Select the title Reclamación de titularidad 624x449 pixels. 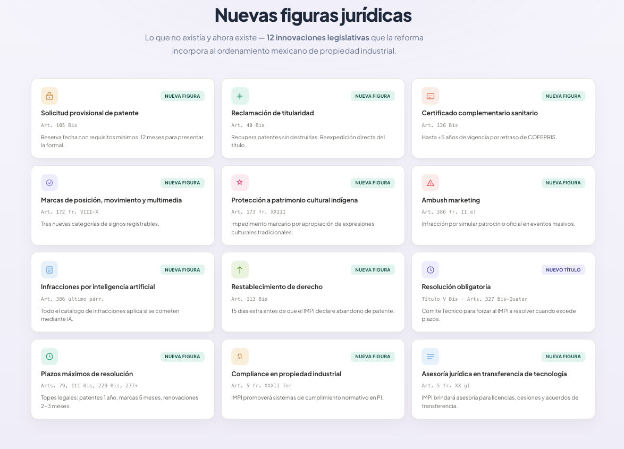[273, 113]
